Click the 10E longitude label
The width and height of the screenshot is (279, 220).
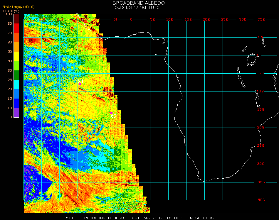coord(169,19)
